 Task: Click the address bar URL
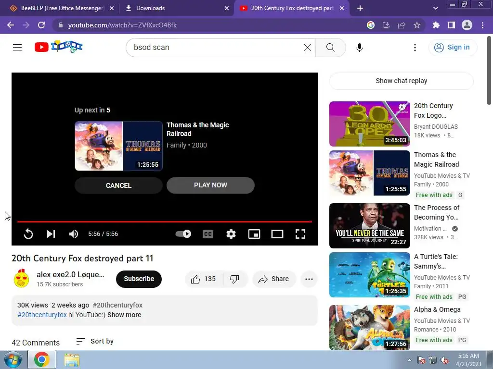(122, 25)
